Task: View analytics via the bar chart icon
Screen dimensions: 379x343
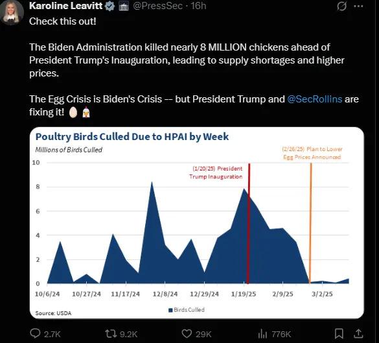Action: tap(262, 334)
